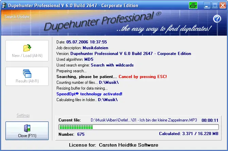The image size is (228, 151).
Task: Click the green search progress bar
Action: [139, 127]
